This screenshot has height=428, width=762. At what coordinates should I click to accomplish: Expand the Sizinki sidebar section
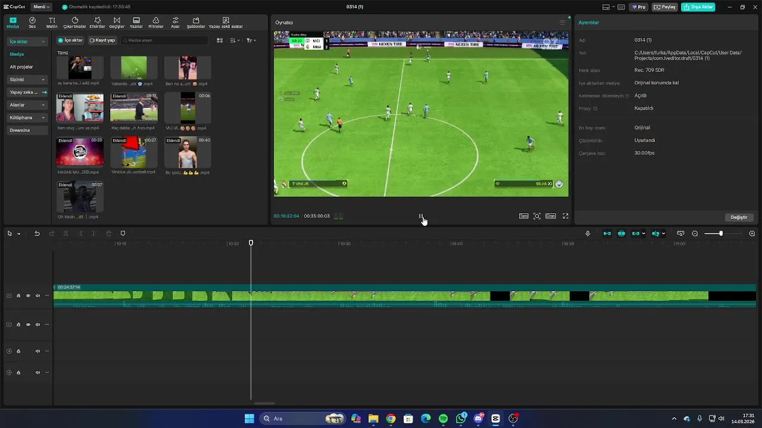27,80
